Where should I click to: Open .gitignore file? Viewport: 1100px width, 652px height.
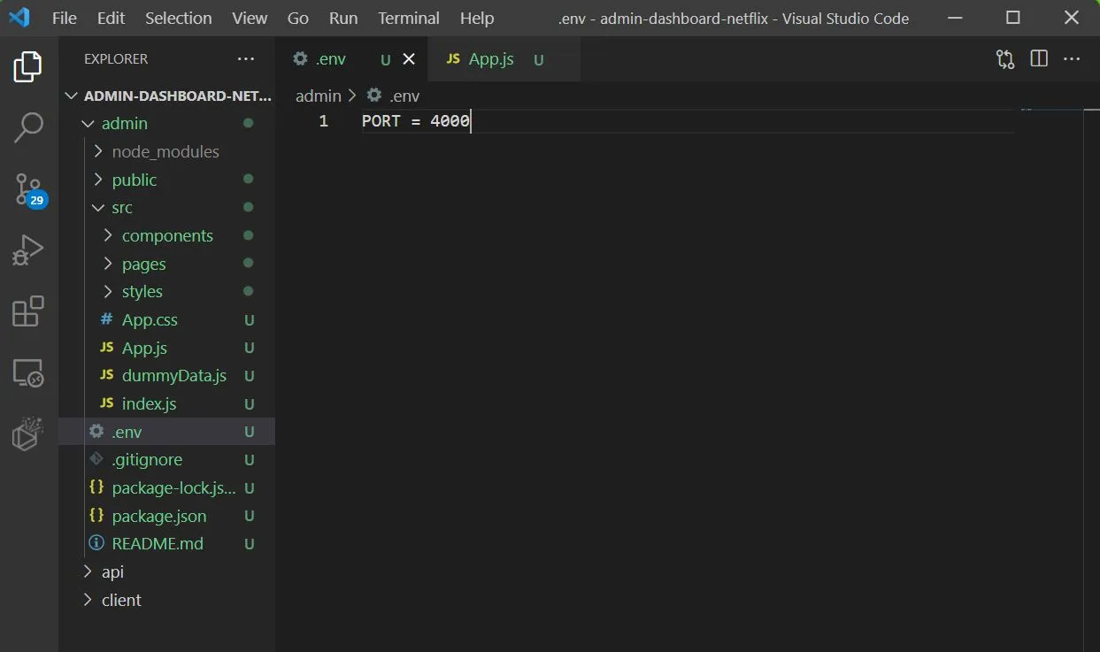(166, 459)
